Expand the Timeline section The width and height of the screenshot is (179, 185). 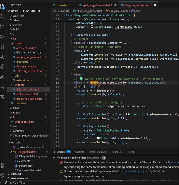[x=9, y=174]
